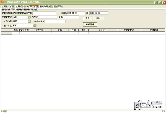Expand the 居住地辖区 dropdown
Screen dimensions: 166x113
point(29,17)
